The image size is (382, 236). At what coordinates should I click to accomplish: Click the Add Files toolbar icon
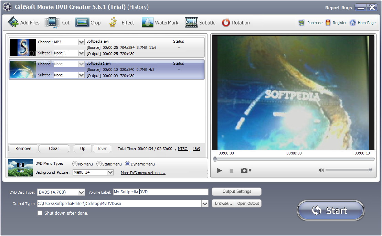pos(13,22)
